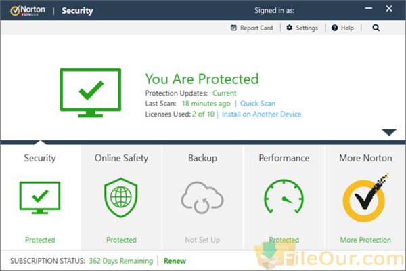The width and height of the screenshot is (406, 271).
Task: Click the Help question mark icon
Action: pos(334,28)
